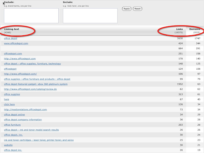
Task: Select links count 664 in blank text row
Action: click(181, 48)
